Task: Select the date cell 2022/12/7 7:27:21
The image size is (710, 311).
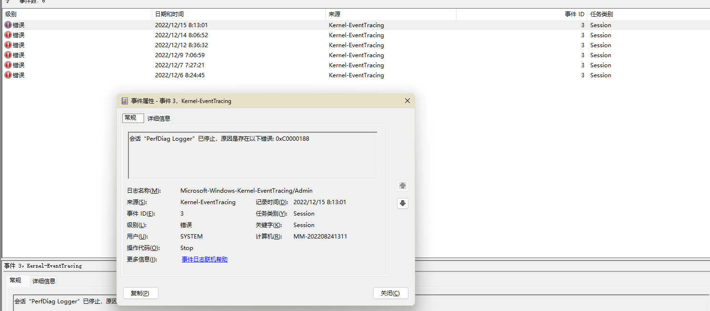Action: pos(179,65)
